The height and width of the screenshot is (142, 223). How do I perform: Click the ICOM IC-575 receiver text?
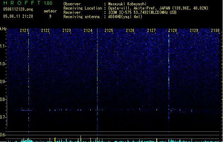(x=142, y=12)
